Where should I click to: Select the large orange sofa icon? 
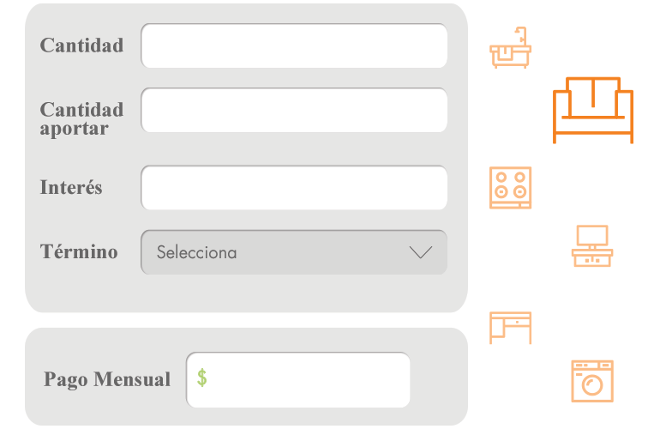coord(592,110)
